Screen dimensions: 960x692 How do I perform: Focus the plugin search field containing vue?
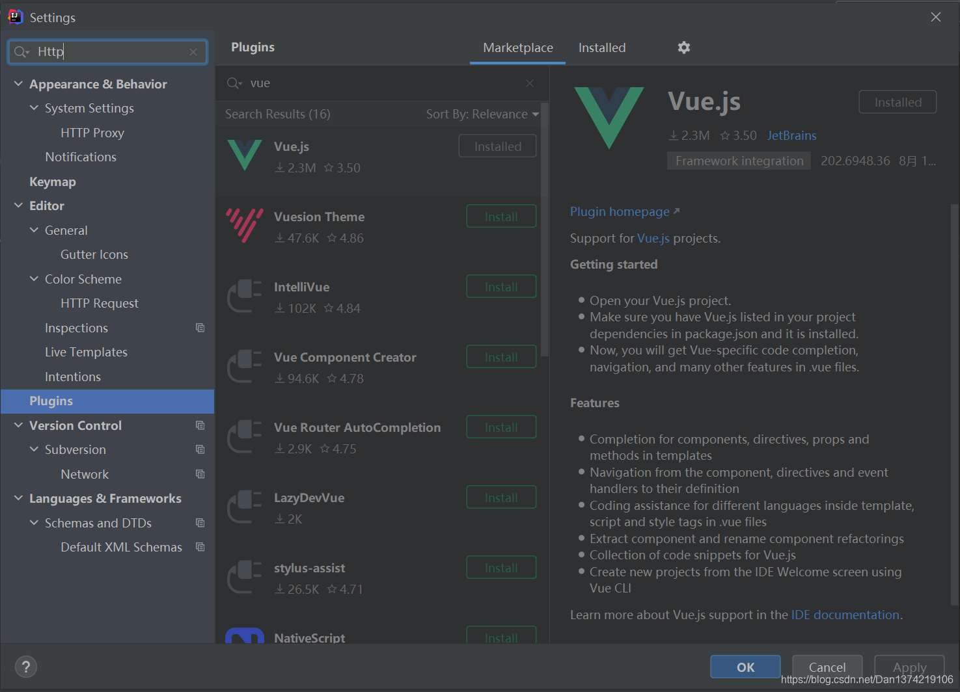[381, 83]
